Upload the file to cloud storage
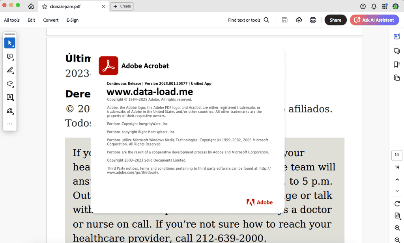 pyautogui.click(x=299, y=20)
